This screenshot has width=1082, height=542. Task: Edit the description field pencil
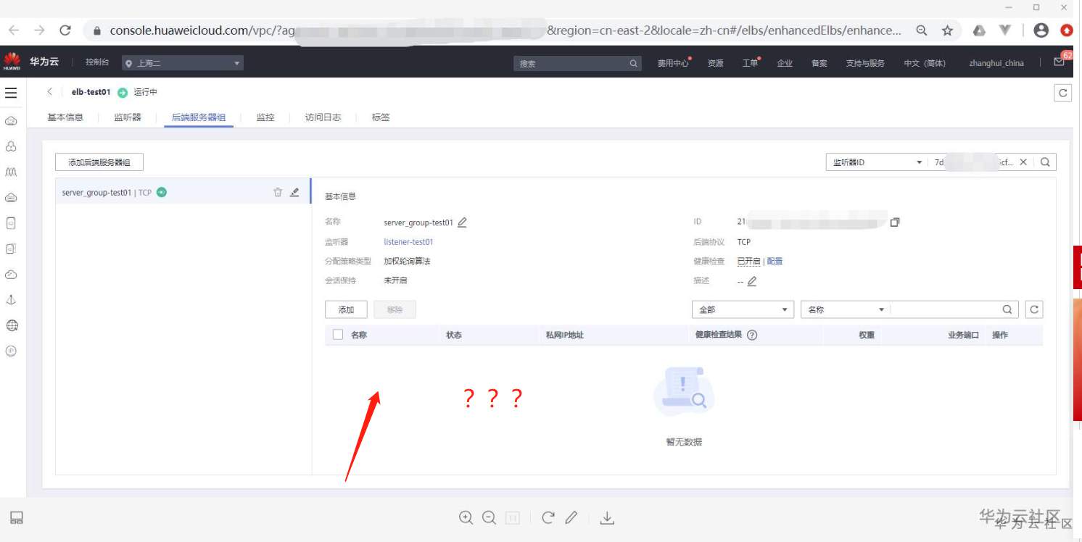(752, 281)
